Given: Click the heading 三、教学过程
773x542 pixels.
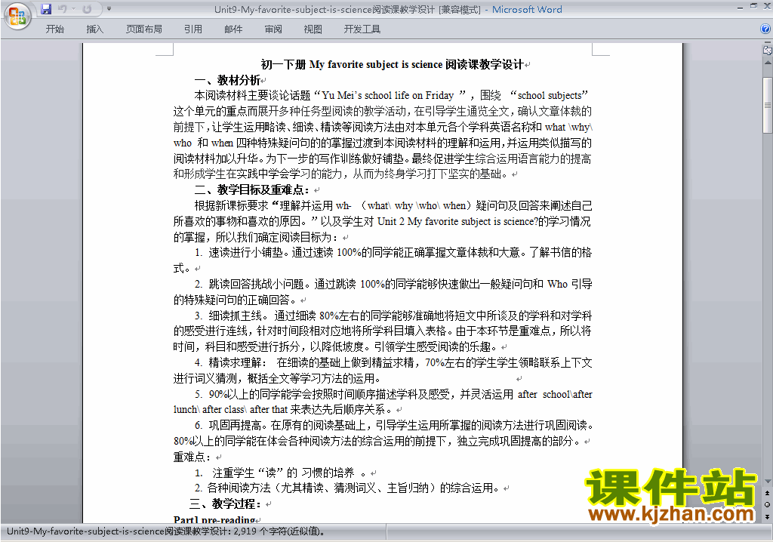Looking at the screenshot, I should [x=225, y=504].
